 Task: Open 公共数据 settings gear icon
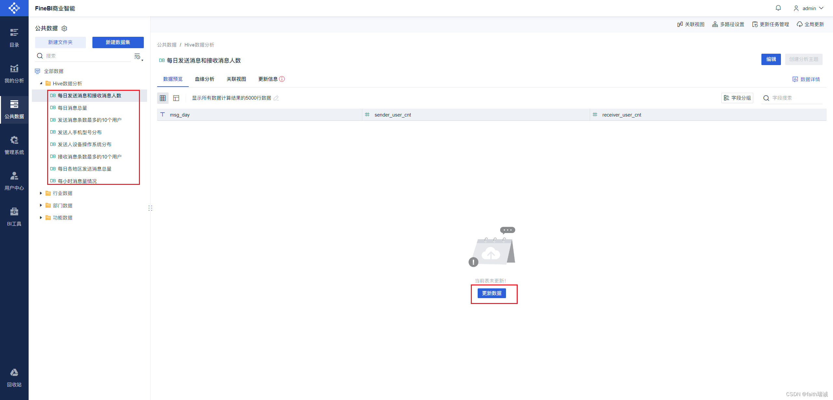click(x=64, y=29)
